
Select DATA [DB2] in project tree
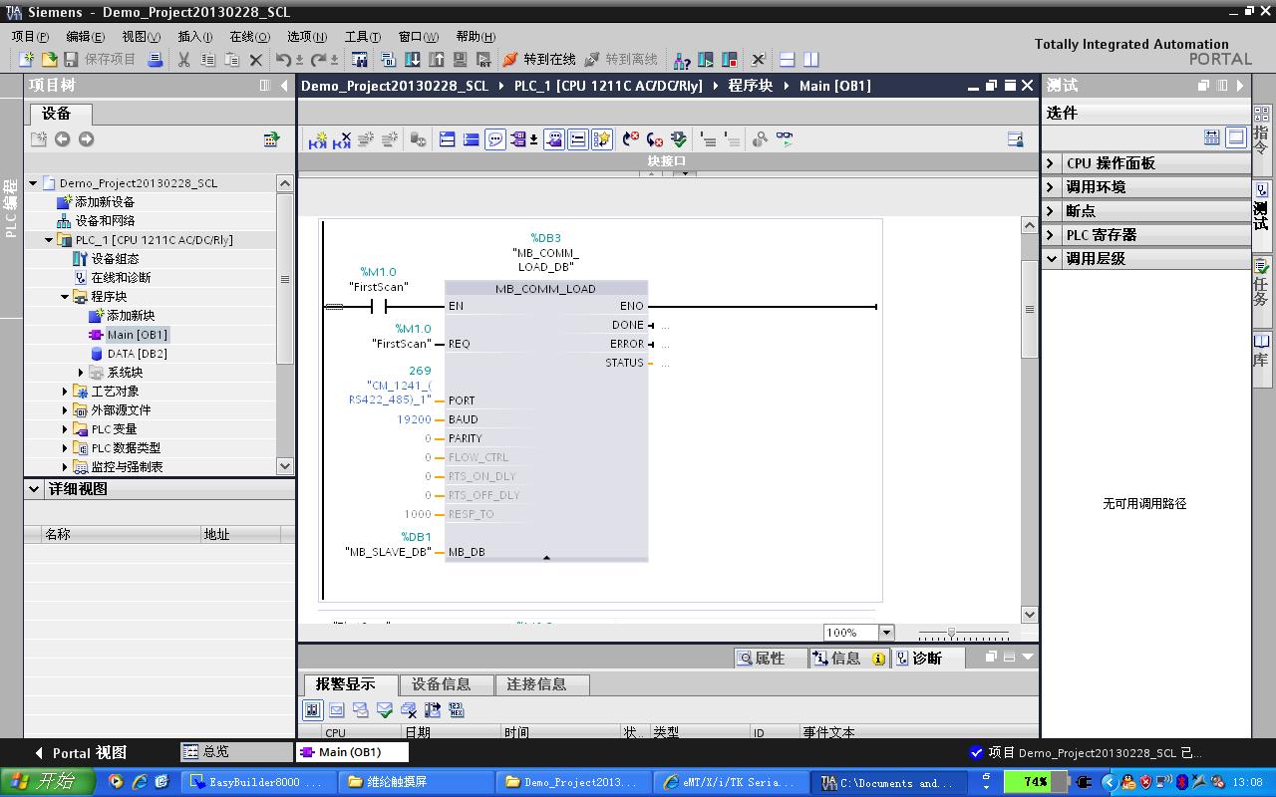pos(137,354)
